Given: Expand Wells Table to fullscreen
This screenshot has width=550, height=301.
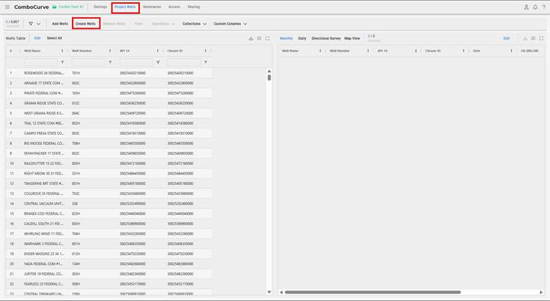Looking at the screenshot, I should coord(268,38).
